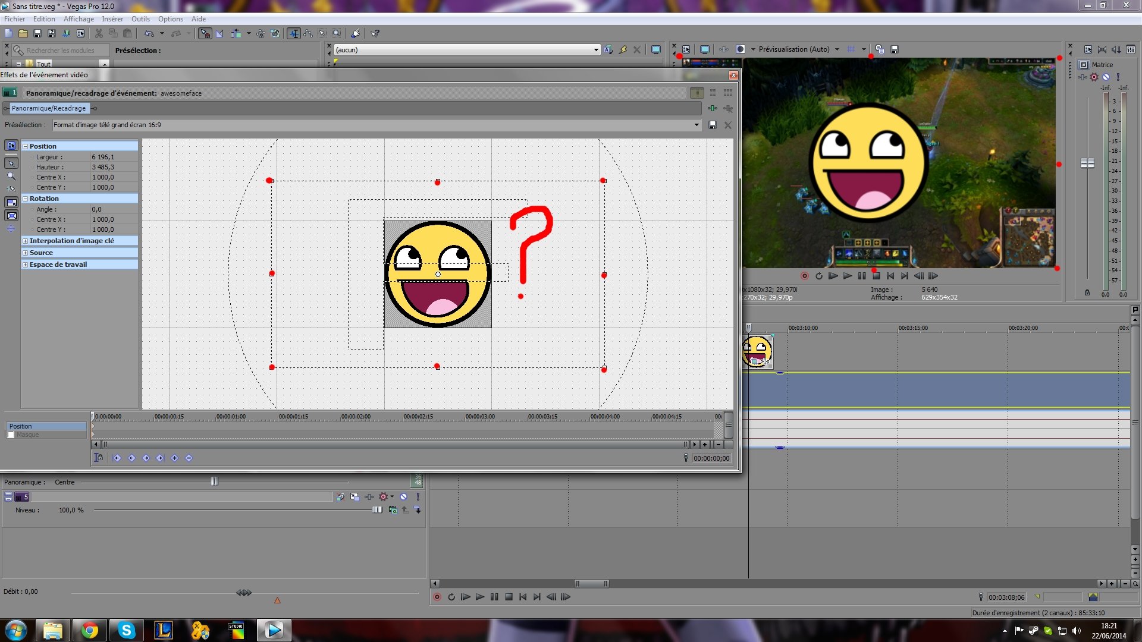Image resolution: width=1142 pixels, height=642 pixels.
Task: Select the Normal edit tool
Action: tap(294, 33)
